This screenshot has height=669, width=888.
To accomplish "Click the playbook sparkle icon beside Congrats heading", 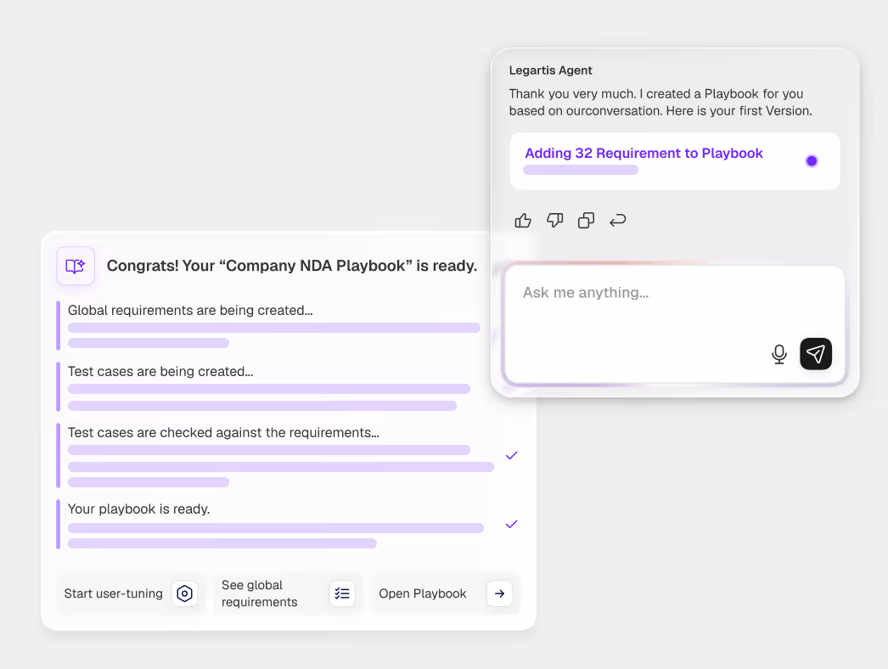I will (76, 266).
